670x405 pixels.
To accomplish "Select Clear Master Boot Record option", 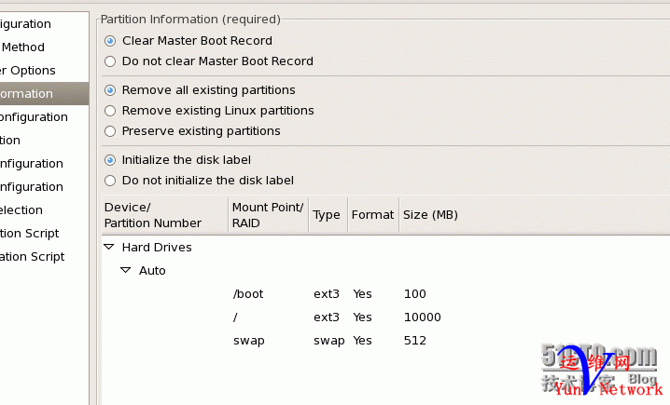I will point(111,41).
